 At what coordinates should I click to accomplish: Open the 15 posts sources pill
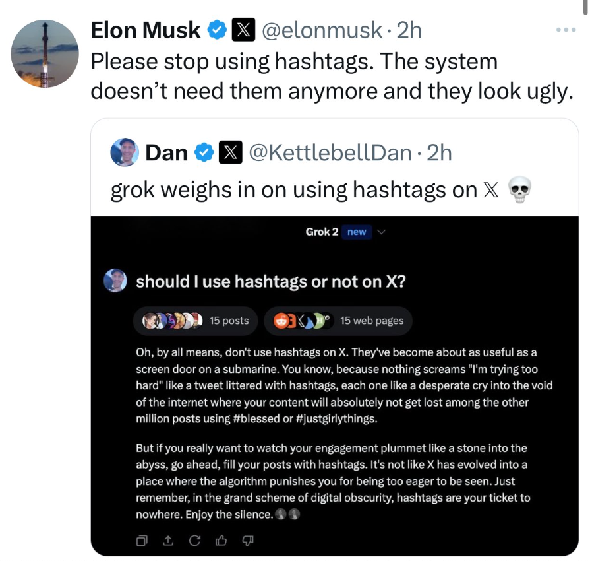click(x=195, y=321)
